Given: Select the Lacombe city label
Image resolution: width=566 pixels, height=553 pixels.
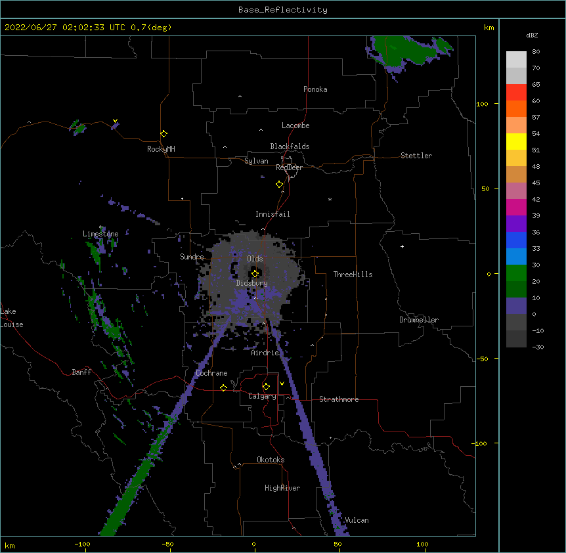Looking at the screenshot, I should [x=295, y=125].
